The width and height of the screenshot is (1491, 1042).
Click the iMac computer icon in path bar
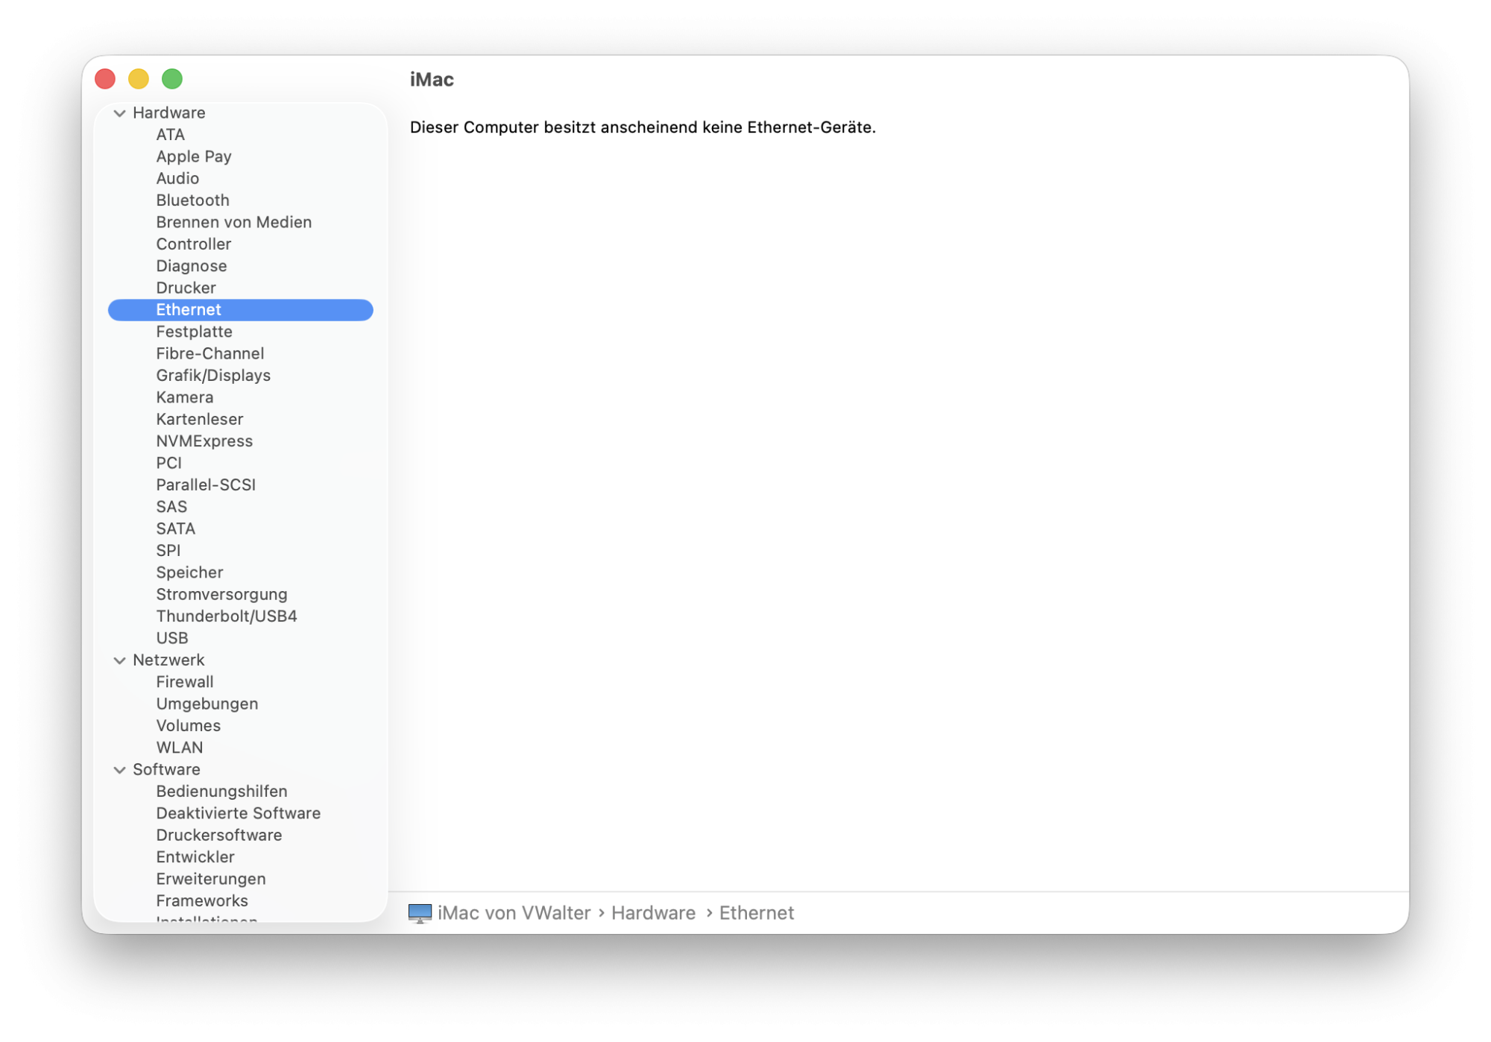(420, 913)
